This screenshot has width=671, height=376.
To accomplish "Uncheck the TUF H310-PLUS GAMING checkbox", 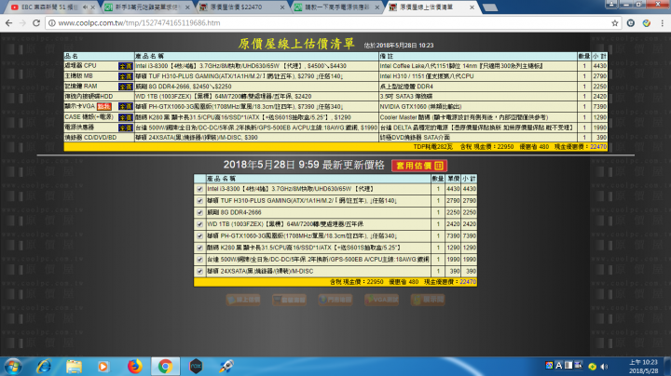I will [199, 201].
